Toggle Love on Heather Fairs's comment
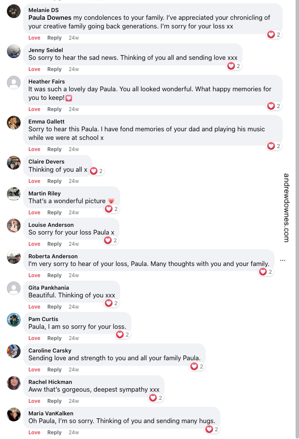Screen dimensions: 299x439 (34, 109)
